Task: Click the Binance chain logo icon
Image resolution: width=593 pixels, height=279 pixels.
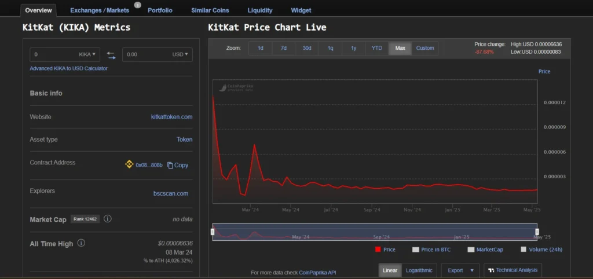Action: point(129,164)
